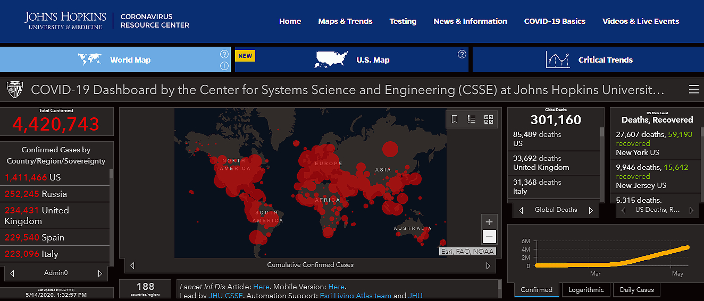
Task: Open the COVID-19 Basics menu
Action: click(x=555, y=21)
